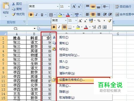
Task: Open the Name Box dropdown arrow
Action: (35, 29)
